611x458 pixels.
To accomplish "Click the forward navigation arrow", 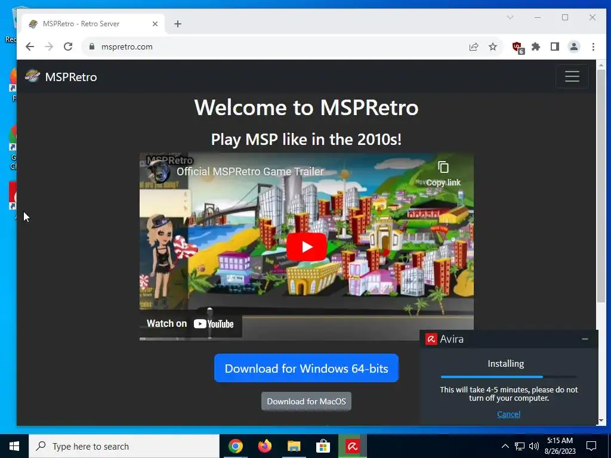I will pyautogui.click(x=49, y=47).
